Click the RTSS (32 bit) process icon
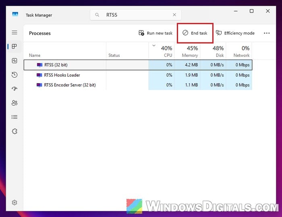 39,65
